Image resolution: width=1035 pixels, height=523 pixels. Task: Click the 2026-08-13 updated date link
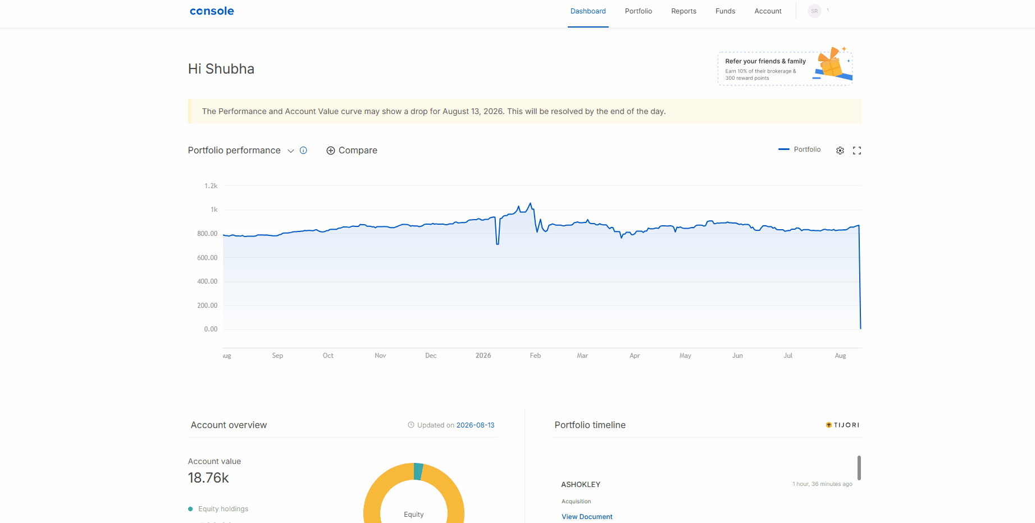click(x=476, y=425)
